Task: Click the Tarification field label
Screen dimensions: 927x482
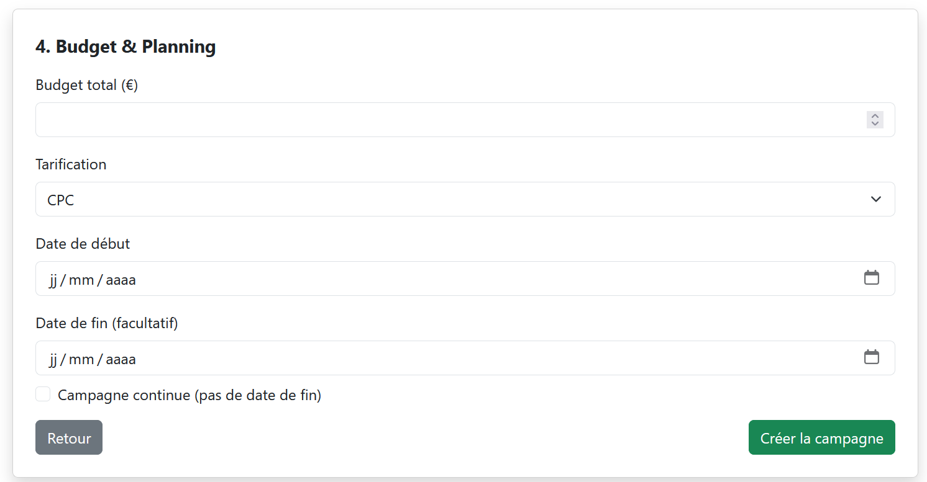Action: tap(71, 164)
